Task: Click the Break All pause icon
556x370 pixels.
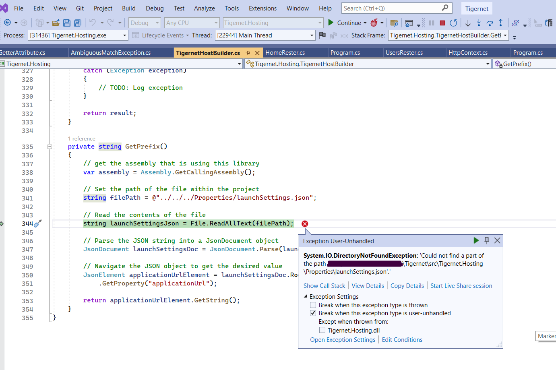Action: [431, 23]
